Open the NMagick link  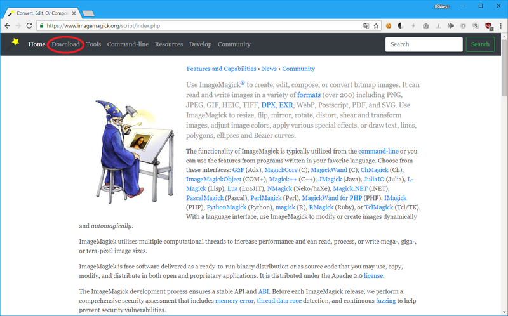point(279,188)
